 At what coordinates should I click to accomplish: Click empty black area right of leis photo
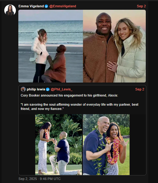point(138,145)
